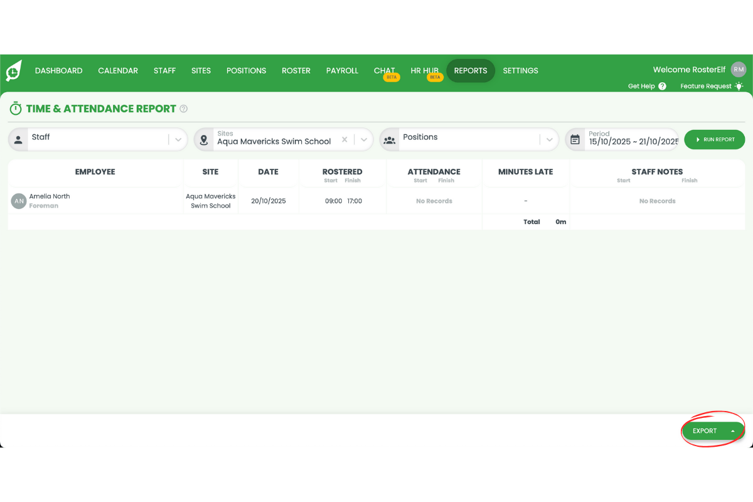Click the Get Help question mark icon
The width and height of the screenshot is (753, 502).
[662, 86]
